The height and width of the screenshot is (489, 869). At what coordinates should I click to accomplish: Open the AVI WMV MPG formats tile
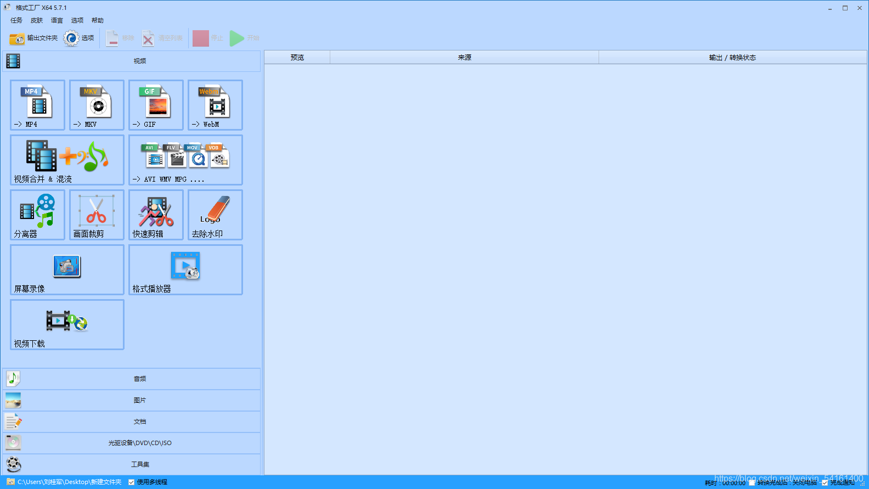(185, 160)
